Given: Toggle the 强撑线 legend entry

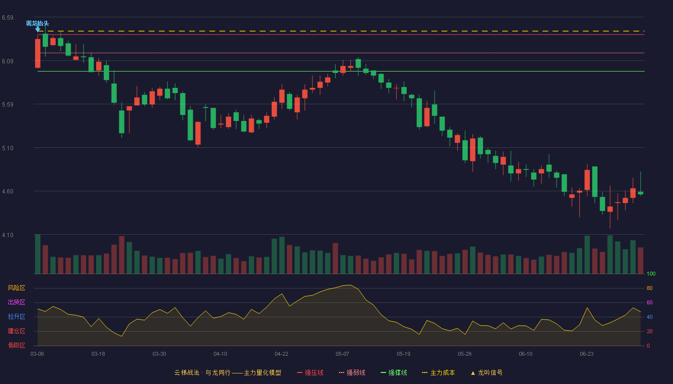Looking at the screenshot, I should click(x=394, y=372).
